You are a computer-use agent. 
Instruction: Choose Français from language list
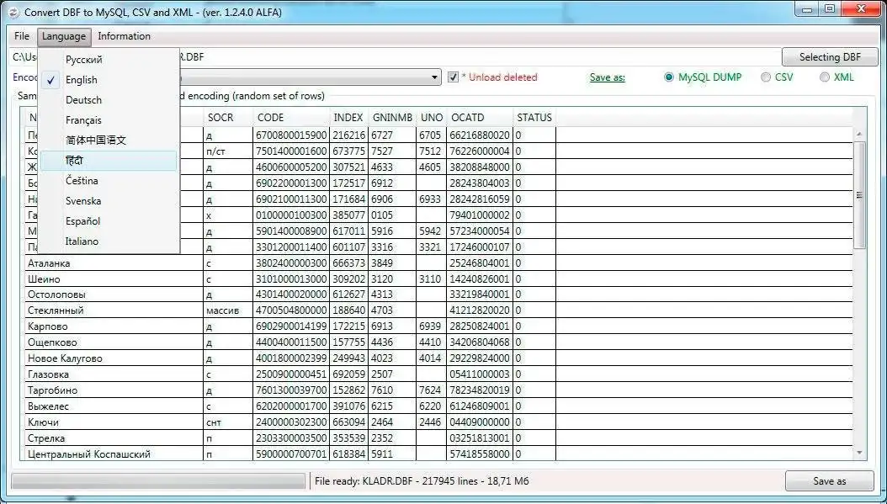(x=109, y=120)
